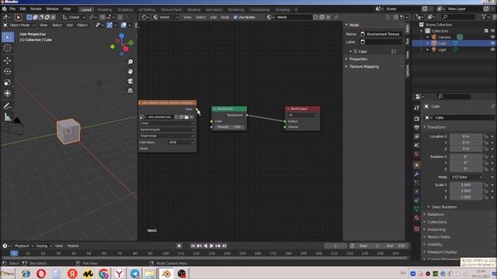
Task: Open the Render menu
Action: (x=36, y=9)
